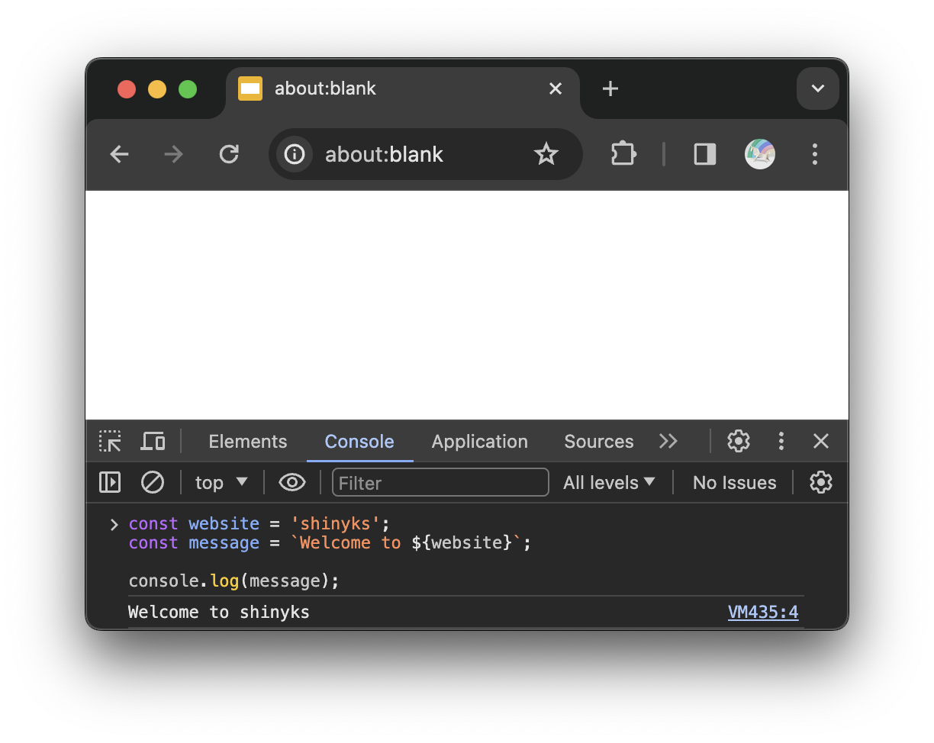Open the Extensions puzzle icon
The width and height of the screenshot is (934, 743).
(x=623, y=155)
